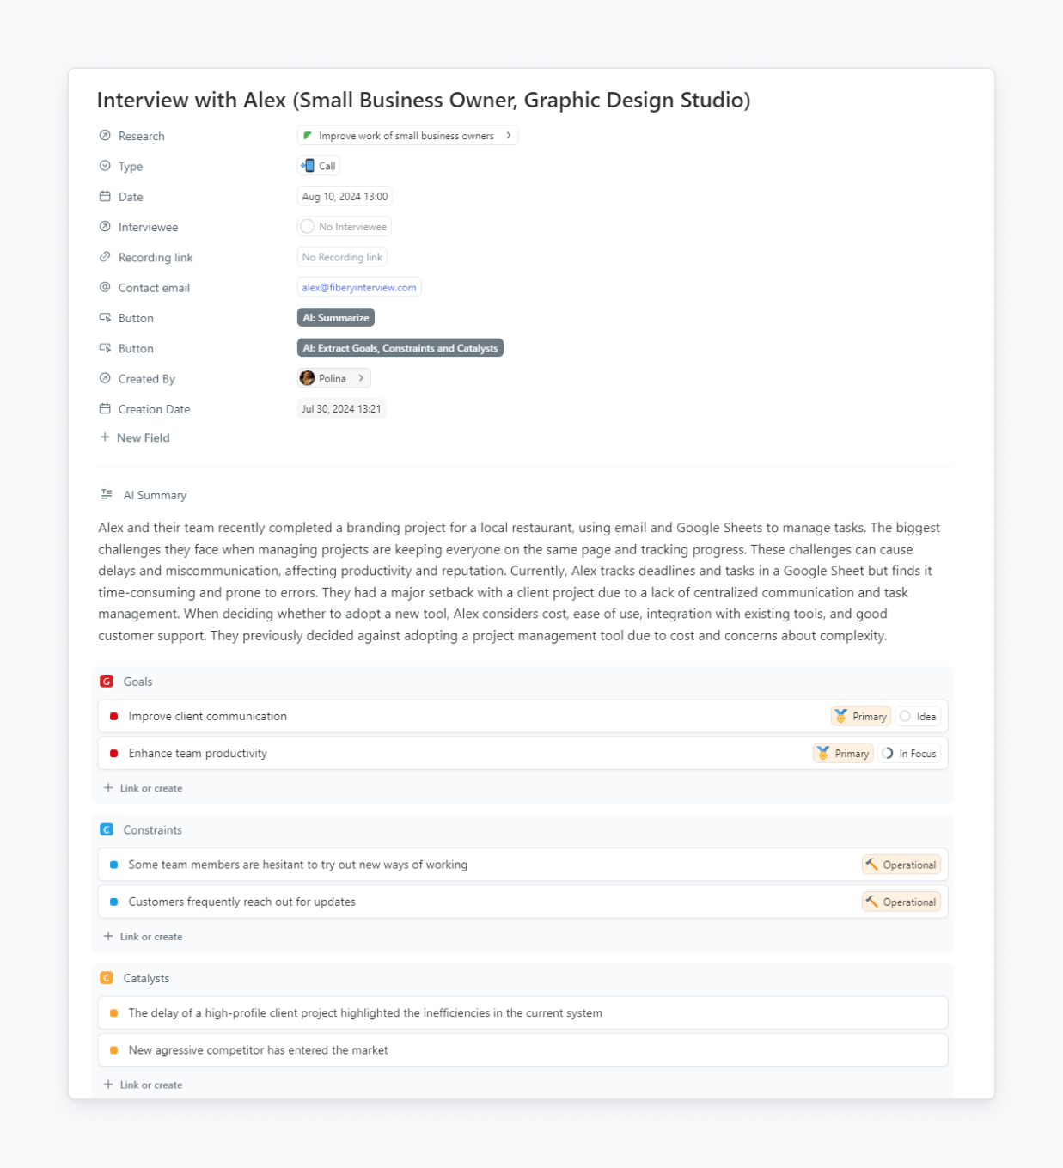Toggle the In Focus status on Enhance team productivity

coord(888,754)
